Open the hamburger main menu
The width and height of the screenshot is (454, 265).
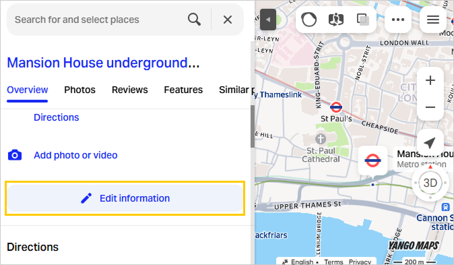pos(433,20)
